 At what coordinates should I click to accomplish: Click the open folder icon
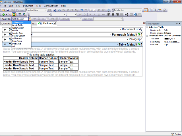pyautogui.click(x=3, y=10)
